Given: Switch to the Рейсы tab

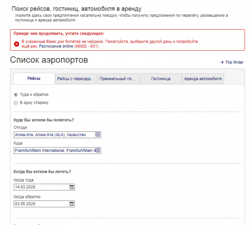Looking at the screenshot, I should click(x=34, y=79).
